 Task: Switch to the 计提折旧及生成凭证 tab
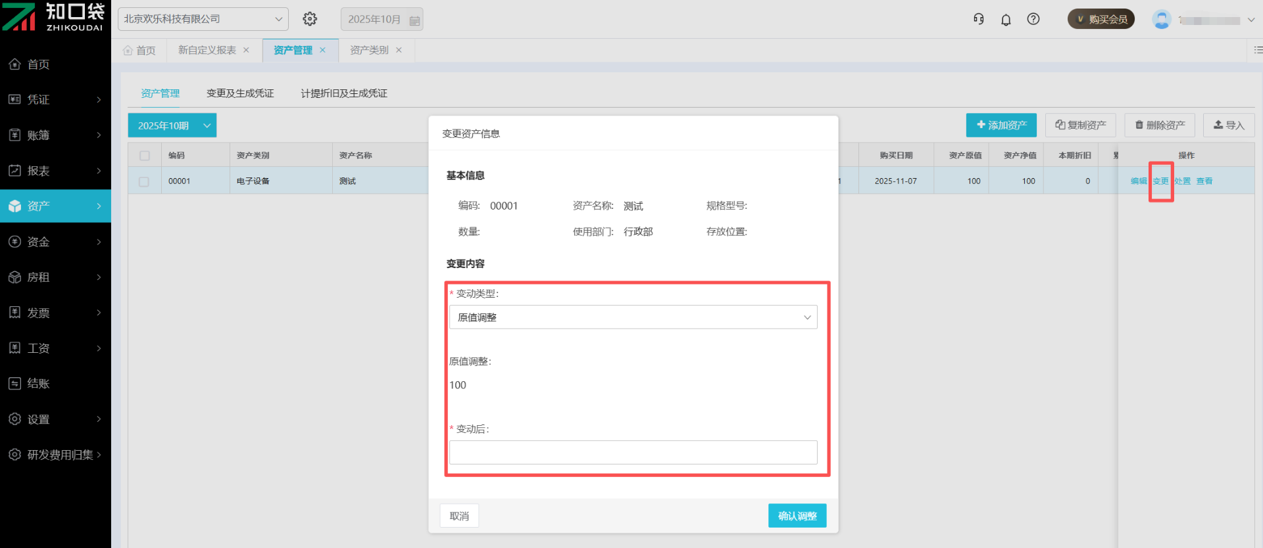tap(344, 93)
